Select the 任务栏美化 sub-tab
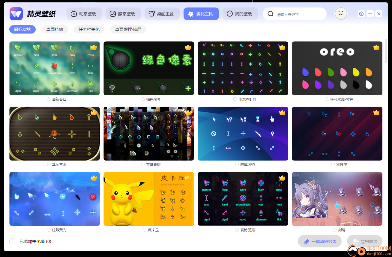The image size is (392, 257). pyautogui.click(x=89, y=29)
